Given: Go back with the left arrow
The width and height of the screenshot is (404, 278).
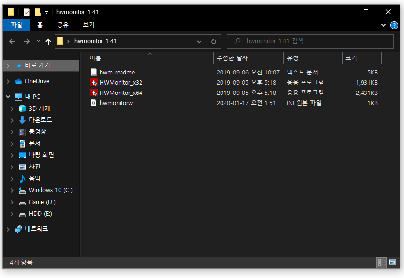Looking at the screenshot, I should click(12, 41).
